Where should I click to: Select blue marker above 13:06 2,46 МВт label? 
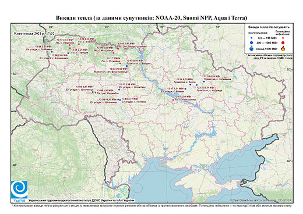[68, 53]
